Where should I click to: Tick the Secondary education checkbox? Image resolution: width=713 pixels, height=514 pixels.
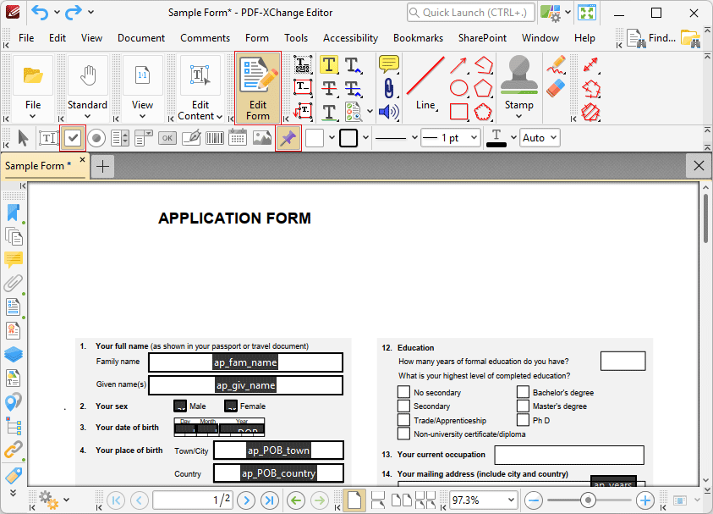(x=403, y=406)
